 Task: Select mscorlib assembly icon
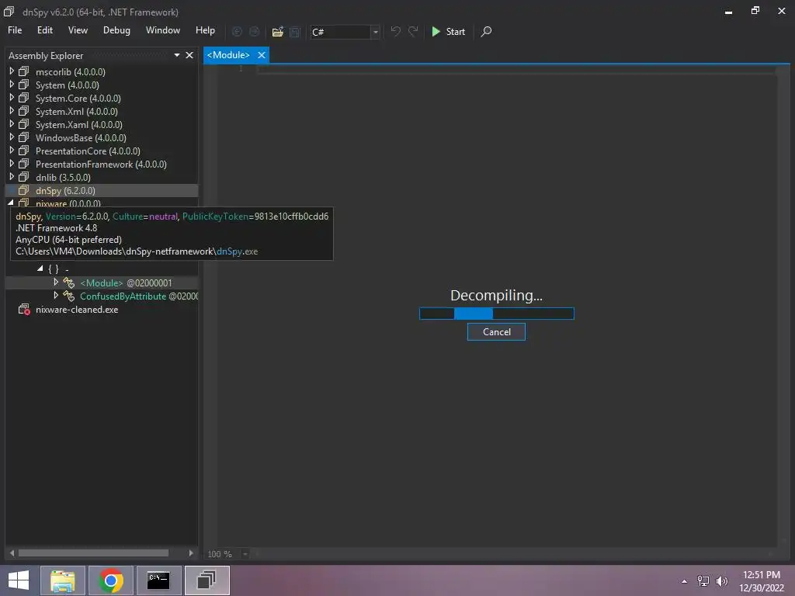[24, 71]
